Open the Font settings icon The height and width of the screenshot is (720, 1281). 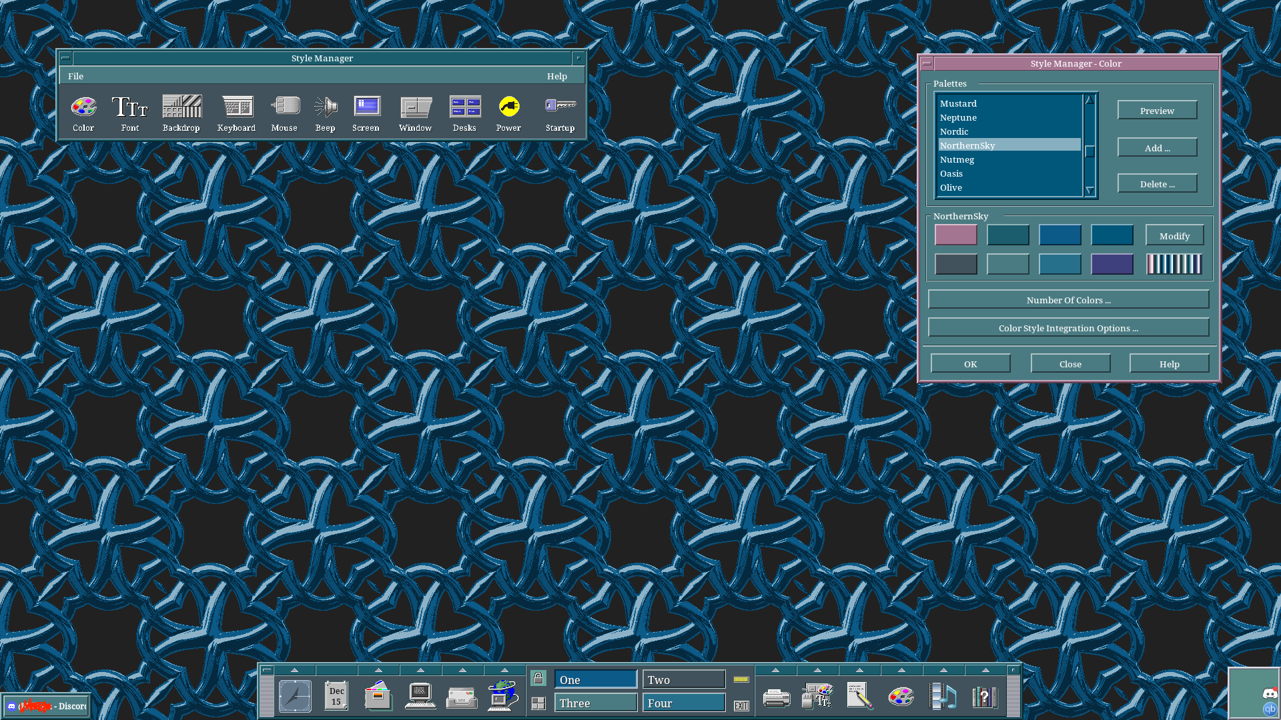point(130,113)
